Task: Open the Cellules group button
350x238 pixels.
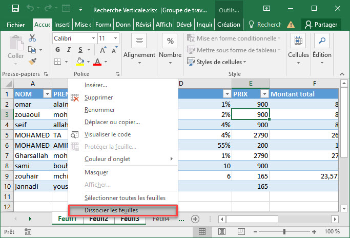Action: (x=298, y=49)
